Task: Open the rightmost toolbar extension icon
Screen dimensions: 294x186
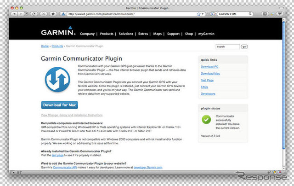Action: tap(280, 14)
